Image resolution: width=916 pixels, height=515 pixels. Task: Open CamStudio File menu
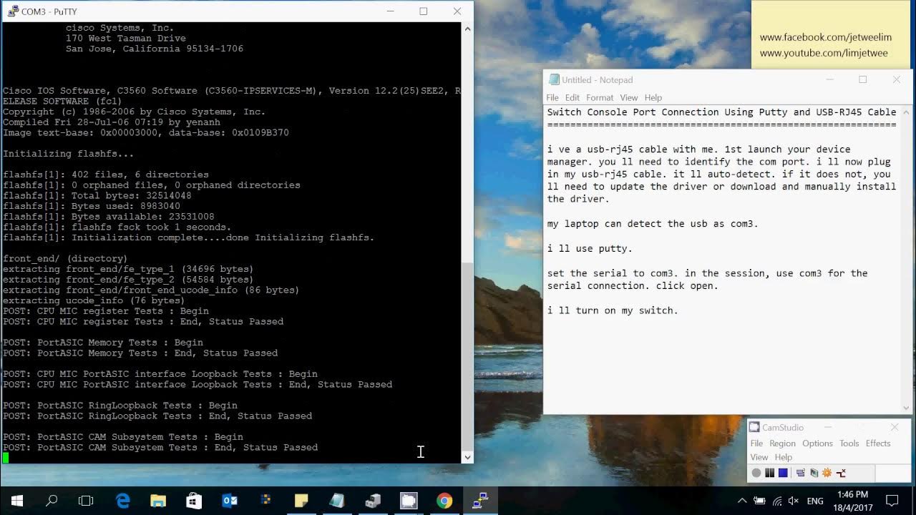(756, 443)
